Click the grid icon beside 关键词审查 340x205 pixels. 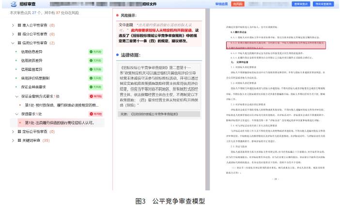pos(19,140)
